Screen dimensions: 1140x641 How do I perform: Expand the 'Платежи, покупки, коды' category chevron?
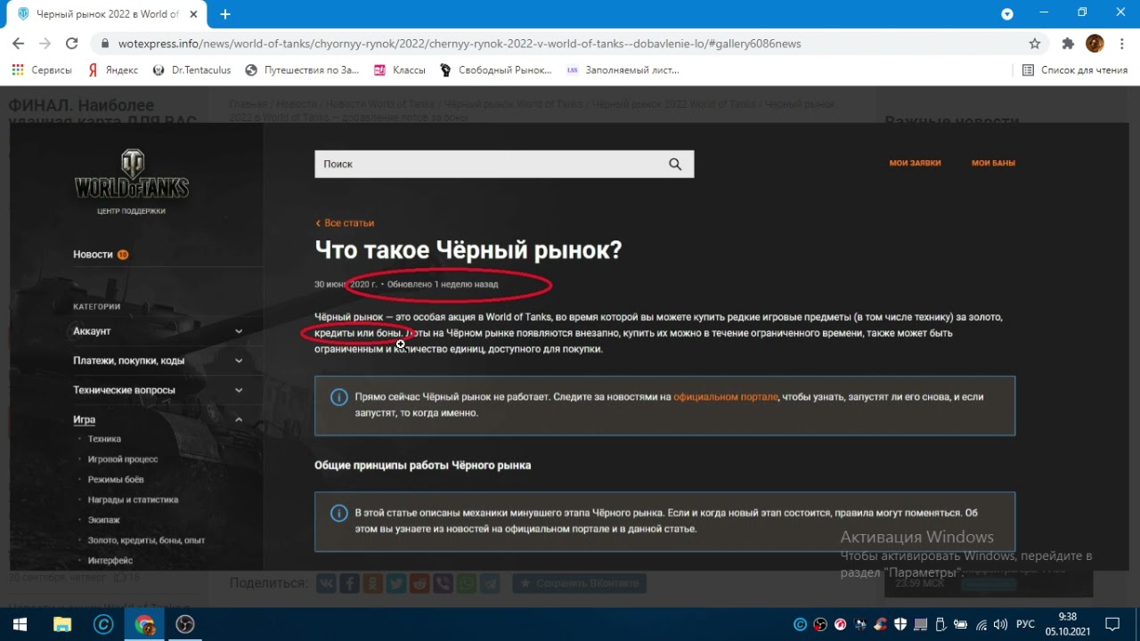(239, 361)
